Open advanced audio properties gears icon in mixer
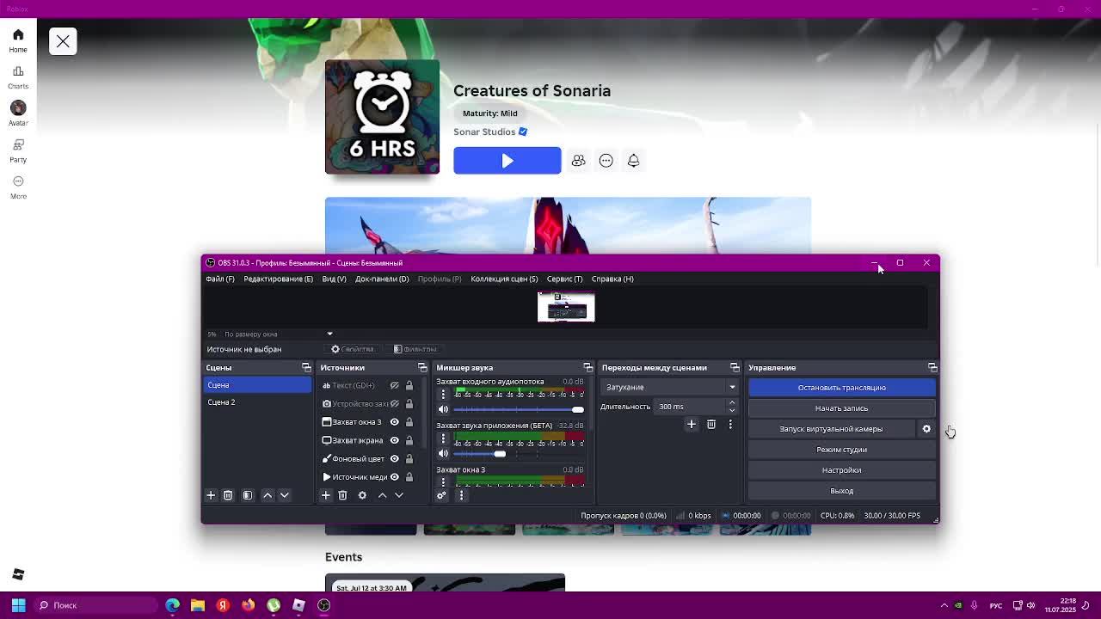Image resolution: width=1101 pixels, height=619 pixels. click(442, 495)
